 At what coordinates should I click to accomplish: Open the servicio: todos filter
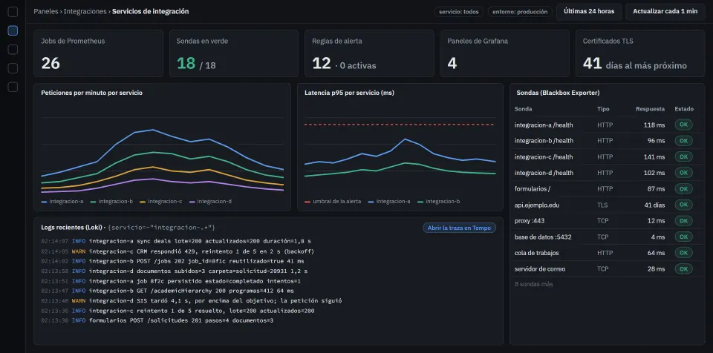pos(459,12)
